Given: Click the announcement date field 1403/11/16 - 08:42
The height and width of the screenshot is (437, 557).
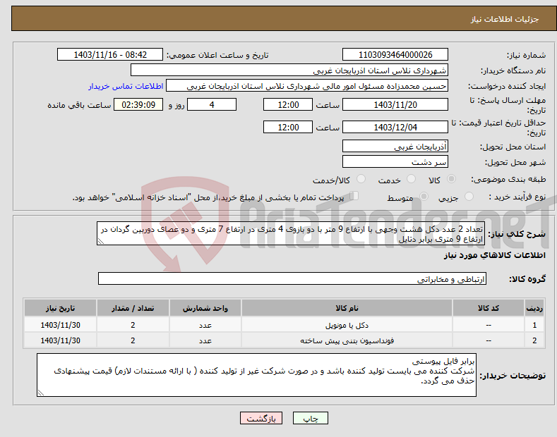Looking at the screenshot, I should [x=110, y=55].
